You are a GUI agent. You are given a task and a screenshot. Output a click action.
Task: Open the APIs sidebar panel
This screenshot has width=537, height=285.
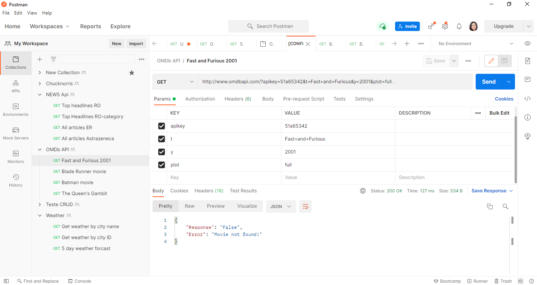(16, 86)
